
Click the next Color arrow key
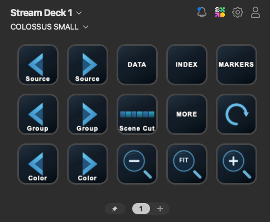88,164
